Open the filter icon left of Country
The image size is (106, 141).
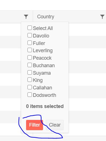26,17
